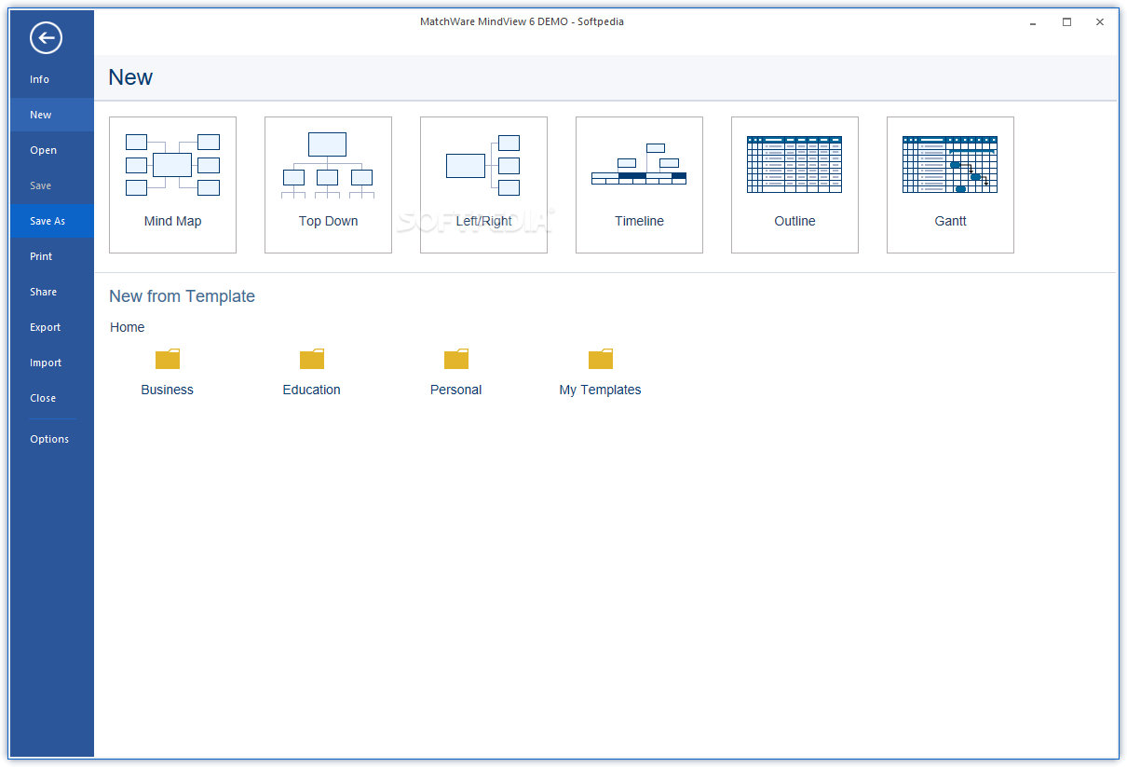Screen dimensions: 1127x767
Task: Create a new Top Down map
Action: point(328,185)
